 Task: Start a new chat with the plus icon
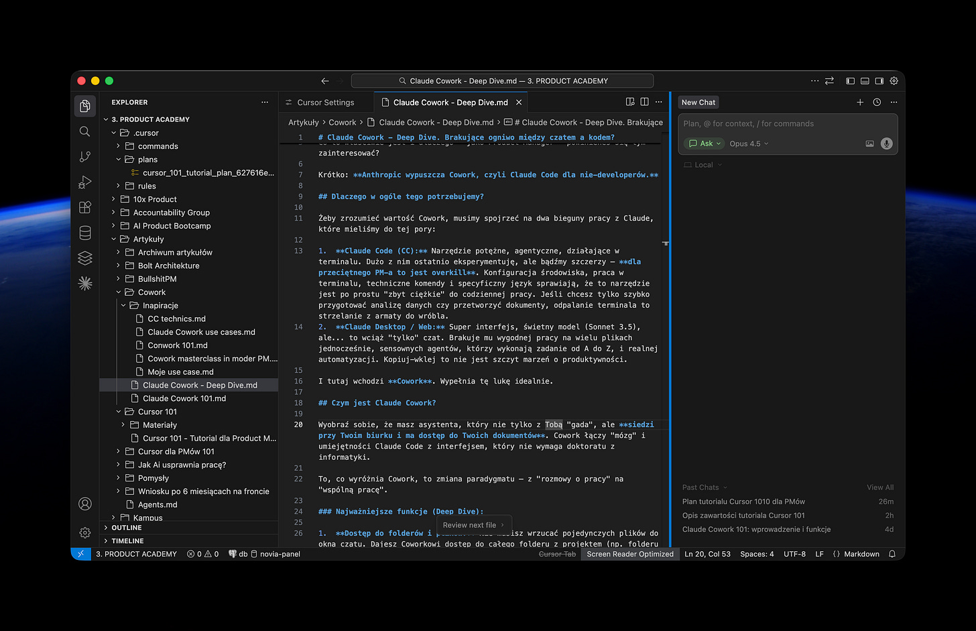[x=860, y=102]
